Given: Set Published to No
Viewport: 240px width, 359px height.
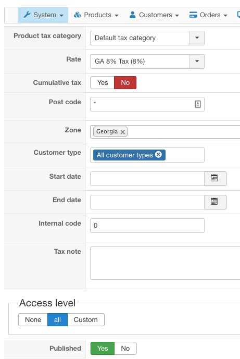Looking at the screenshot, I should coord(125,348).
